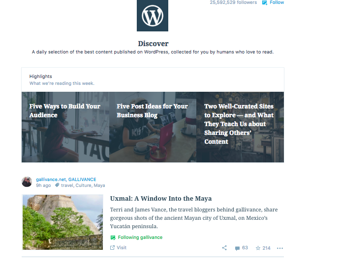Open the GALLIVANCE site name link

pyautogui.click(x=82, y=180)
